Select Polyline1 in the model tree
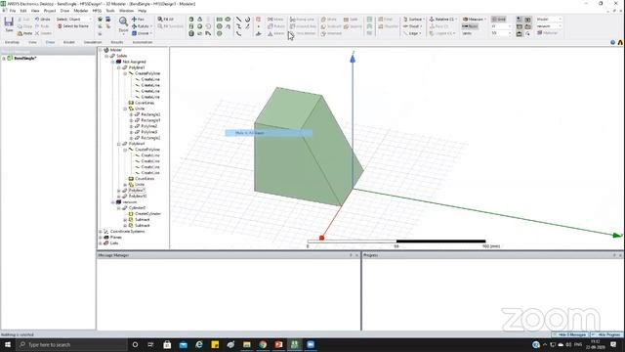The image size is (625, 352). (137, 67)
